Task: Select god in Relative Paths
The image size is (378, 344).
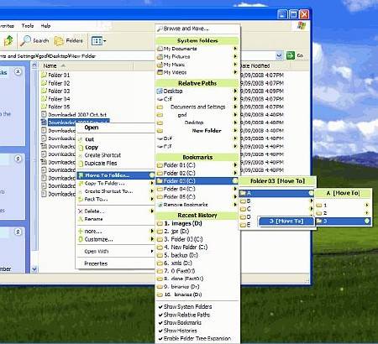Action: [x=197, y=115]
